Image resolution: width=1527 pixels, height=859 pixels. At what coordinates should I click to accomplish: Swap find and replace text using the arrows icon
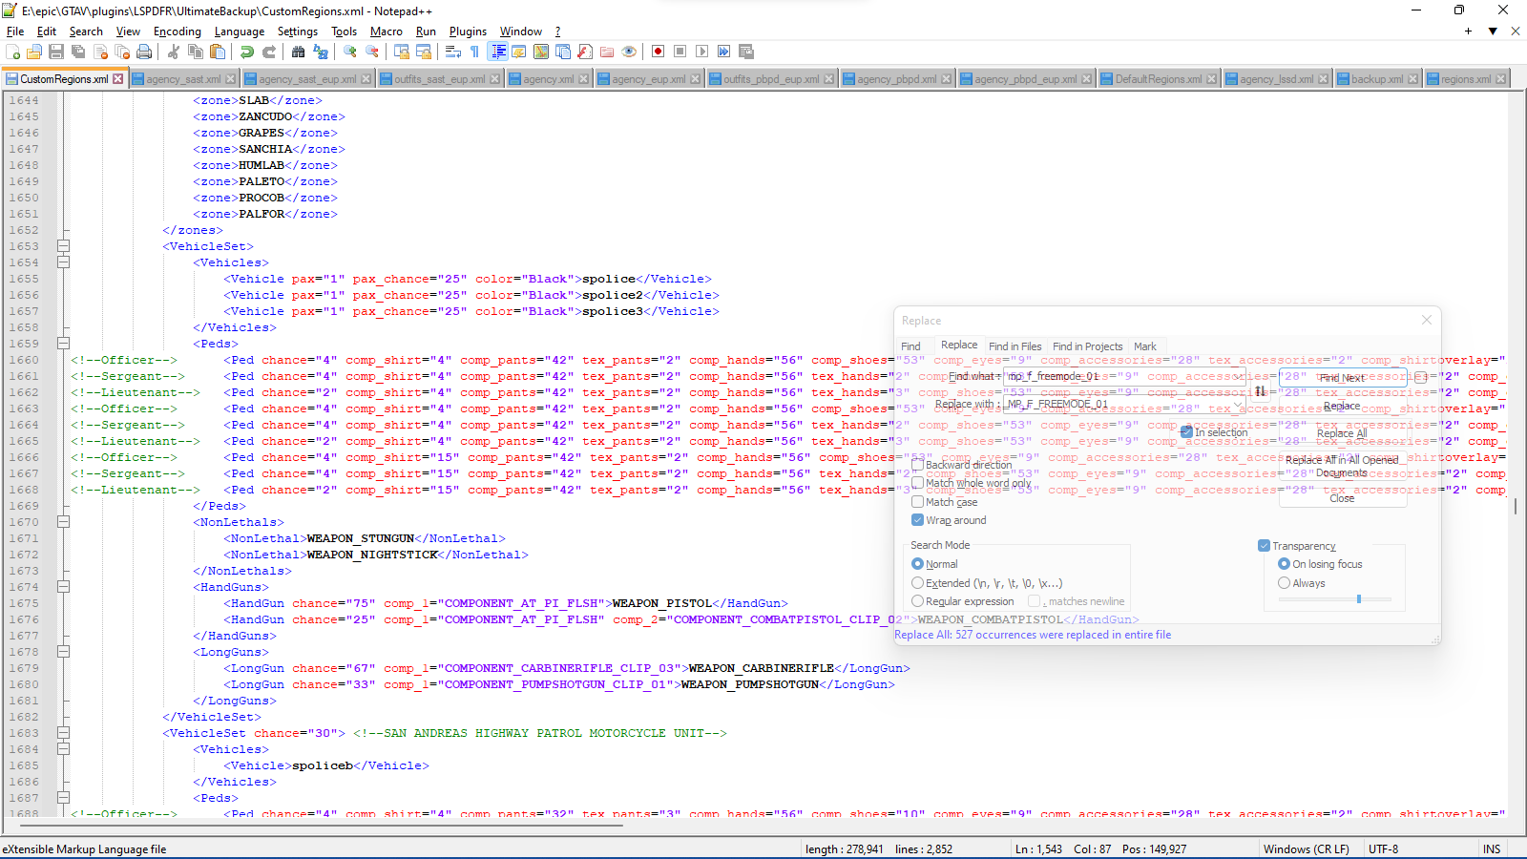pos(1260,390)
